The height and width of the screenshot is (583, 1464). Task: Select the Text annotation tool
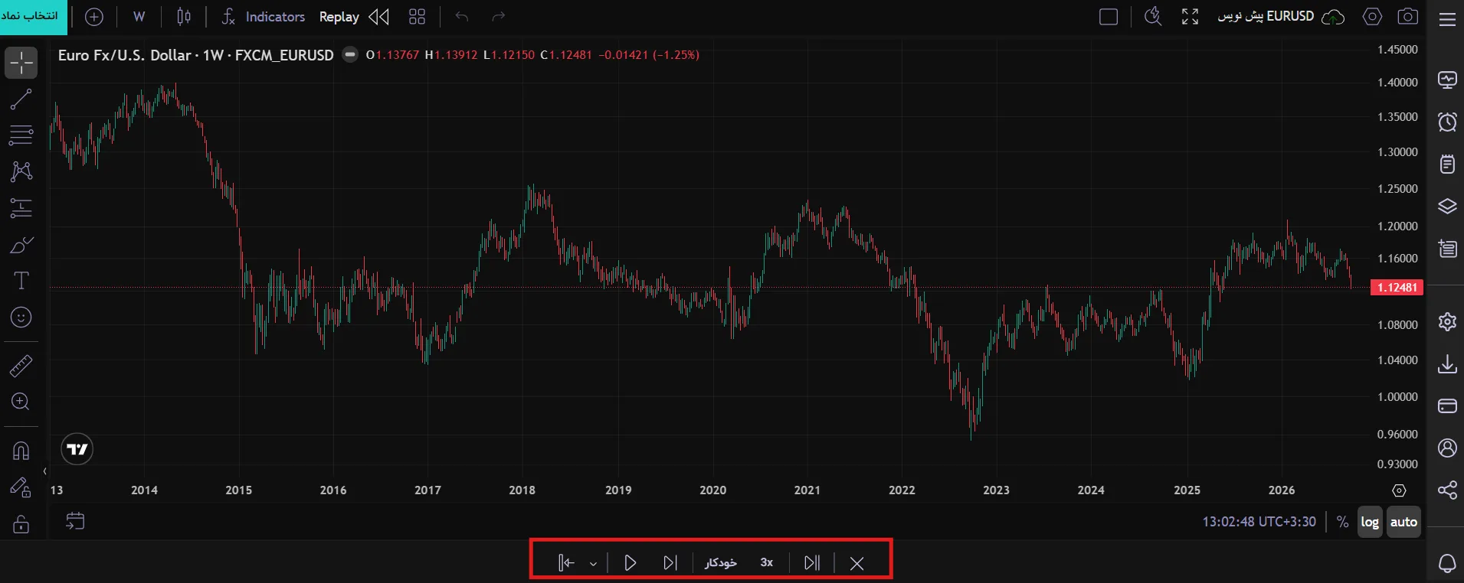tap(21, 281)
